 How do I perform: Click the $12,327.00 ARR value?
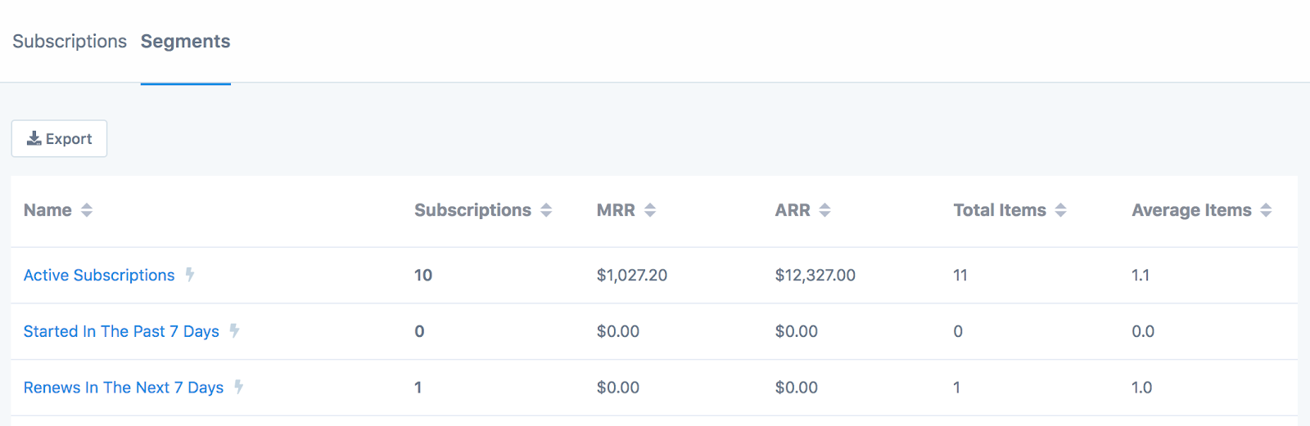pos(815,276)
